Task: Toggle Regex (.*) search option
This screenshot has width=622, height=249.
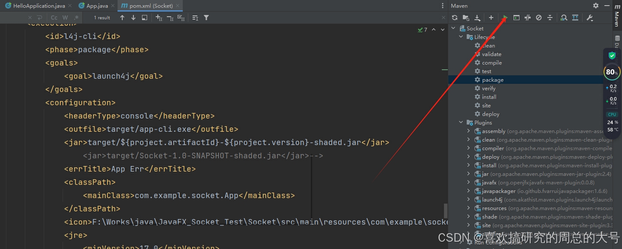Action: (x=76, y=18)
